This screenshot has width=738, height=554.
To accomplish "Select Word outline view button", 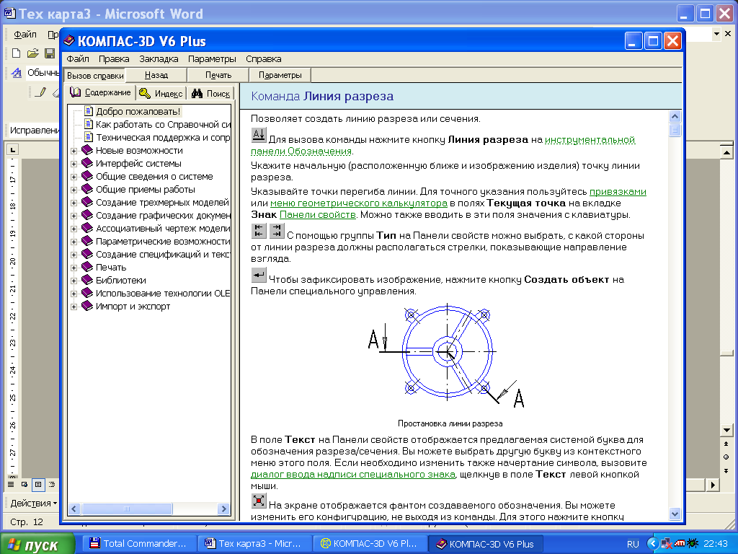I will click(x=52, y=484).
